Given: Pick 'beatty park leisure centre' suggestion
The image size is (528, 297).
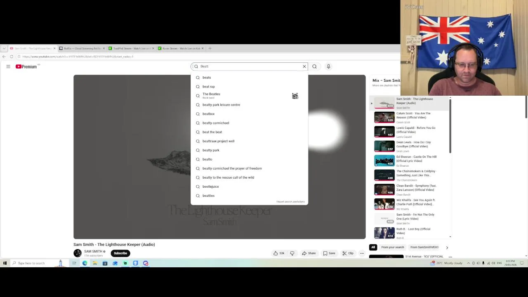Looking at the screenshot, I should [249, 105].
